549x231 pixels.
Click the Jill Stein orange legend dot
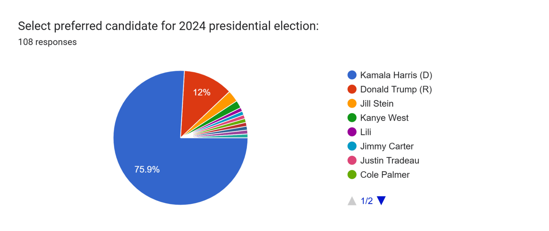click(x=352, y=103)
